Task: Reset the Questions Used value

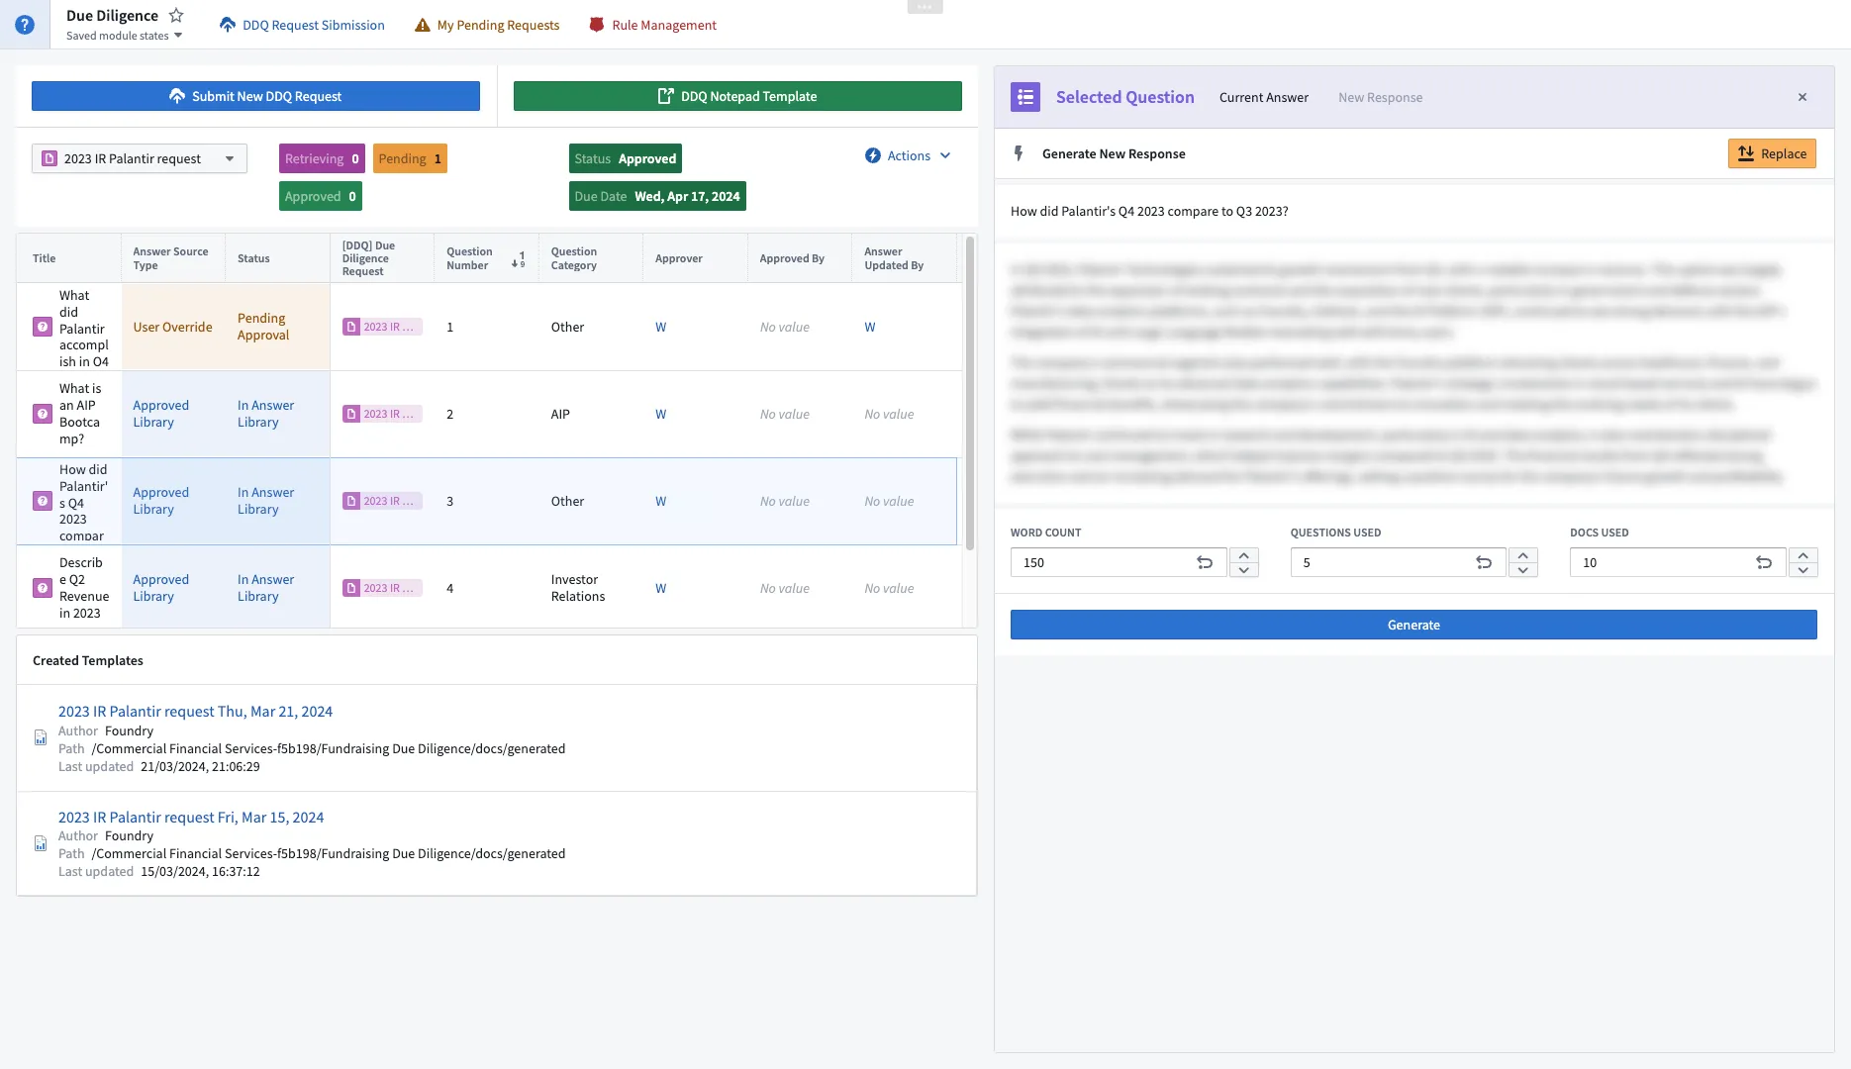Action: click(1484, 562)
